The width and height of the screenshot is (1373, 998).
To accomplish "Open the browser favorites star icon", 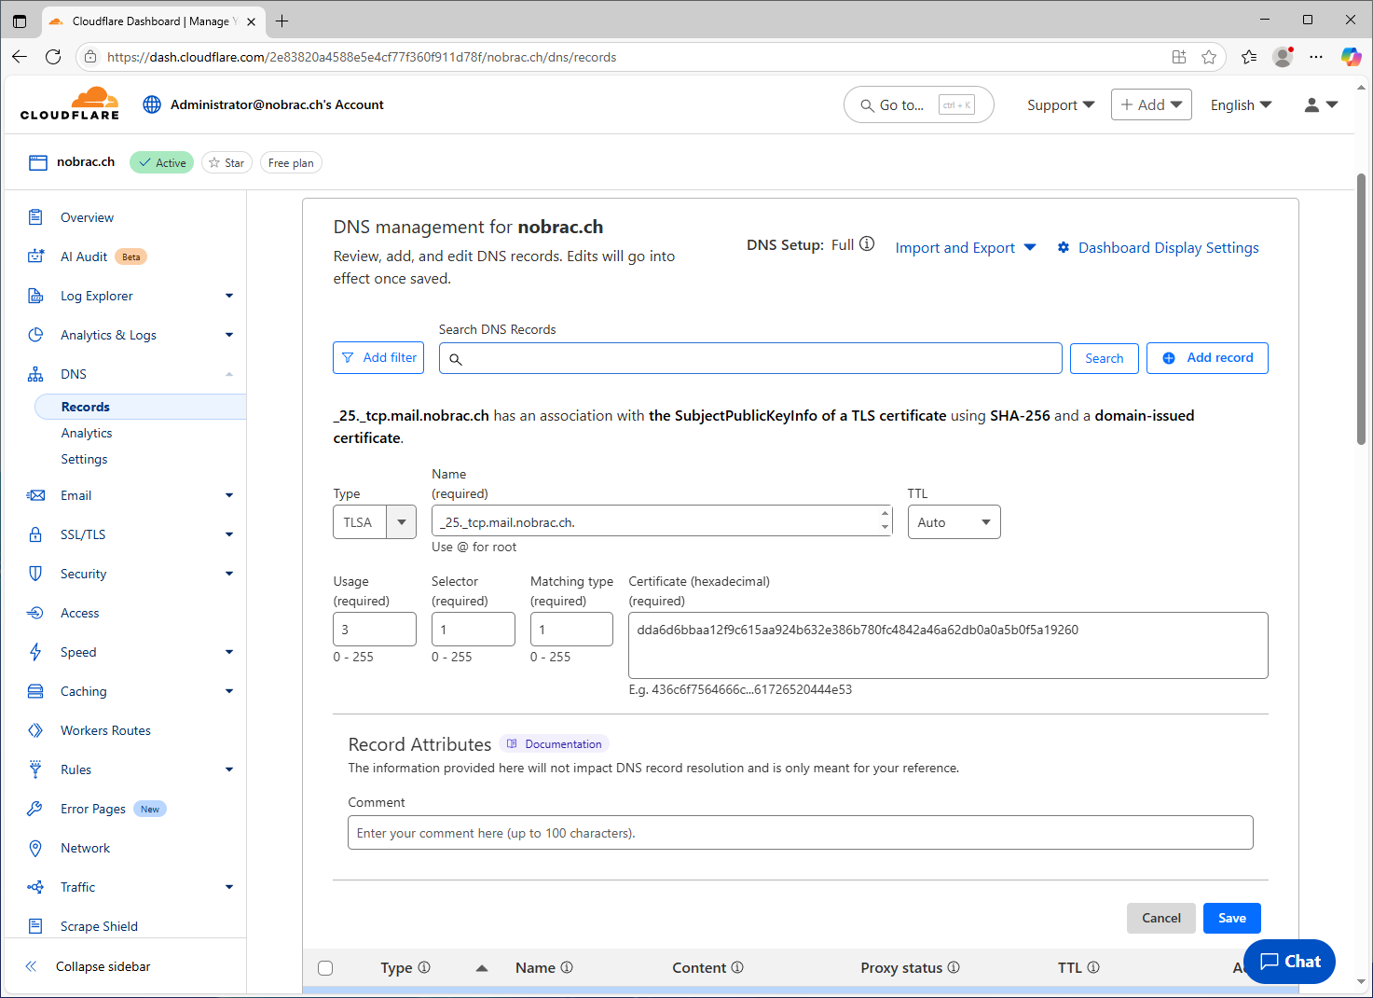I will click(1209, 57).
